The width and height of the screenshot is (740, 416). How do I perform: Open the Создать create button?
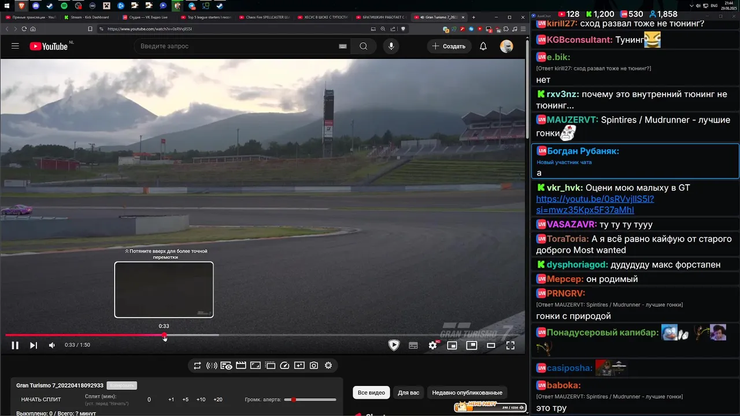click(449, 46)
